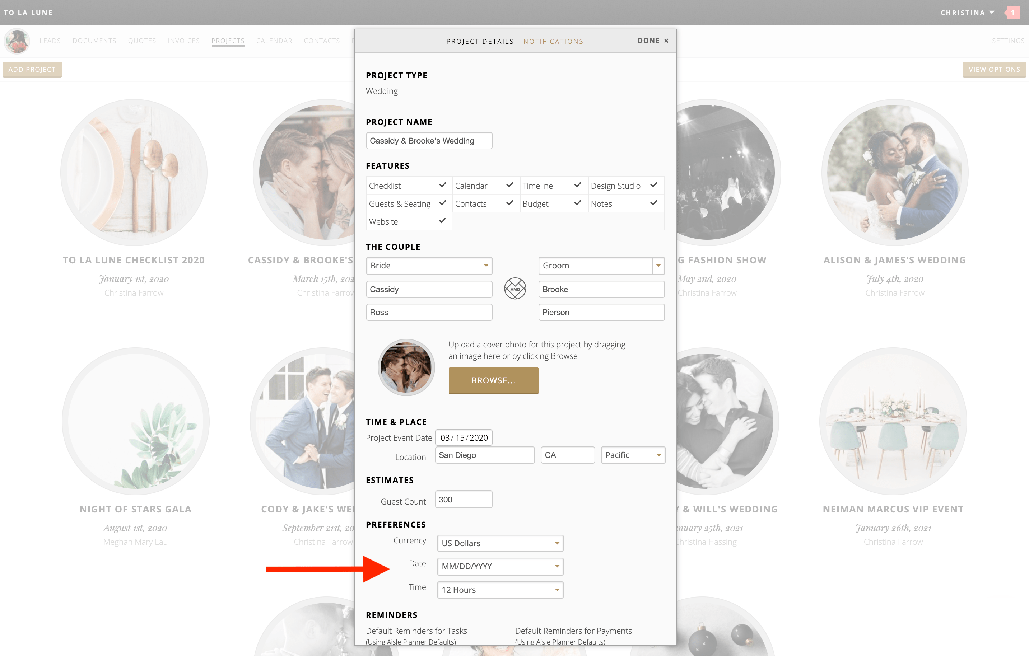Click the profile avatar in the top navigation
This screenshot has width=1029, height=656.
point(17,41)
